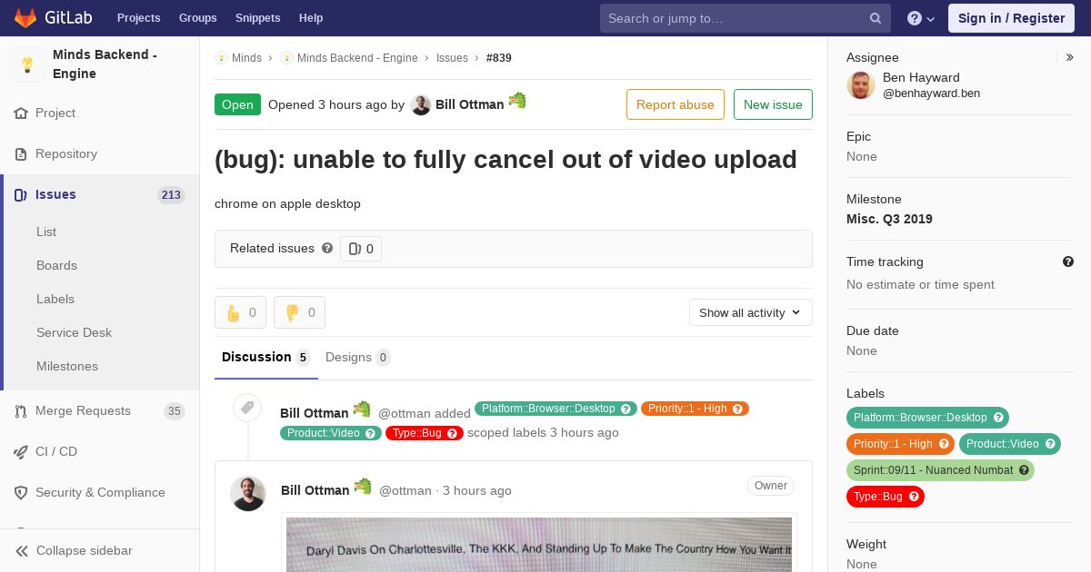Click Bill Ottman's avatar on the comment
The image size is (1091, 572).
click(x=248, y=493)
